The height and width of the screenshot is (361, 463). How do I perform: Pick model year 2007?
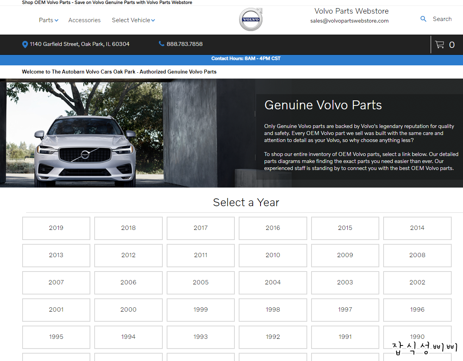pos(56,282)
